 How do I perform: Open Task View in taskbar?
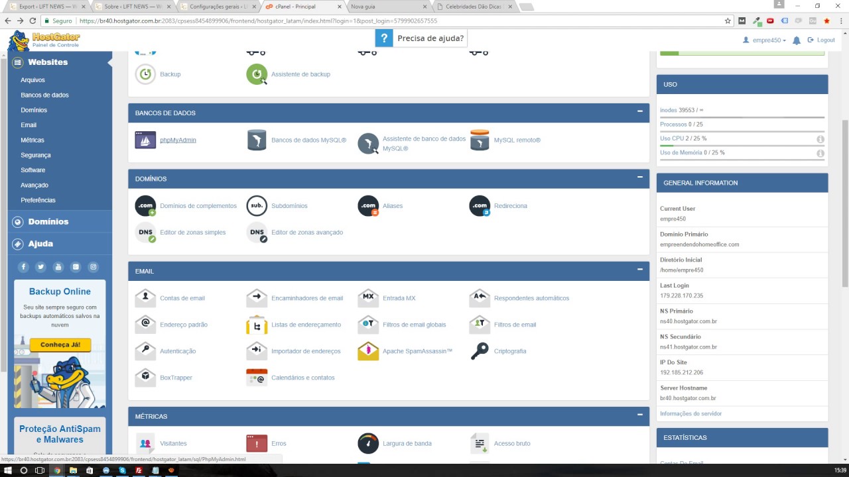(40, 470)
